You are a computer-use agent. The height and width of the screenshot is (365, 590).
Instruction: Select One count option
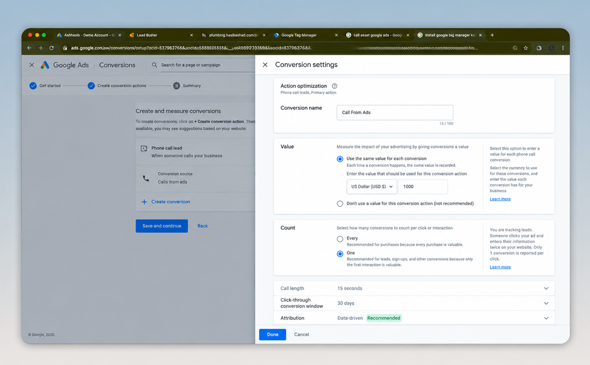[x=340, y=254]
